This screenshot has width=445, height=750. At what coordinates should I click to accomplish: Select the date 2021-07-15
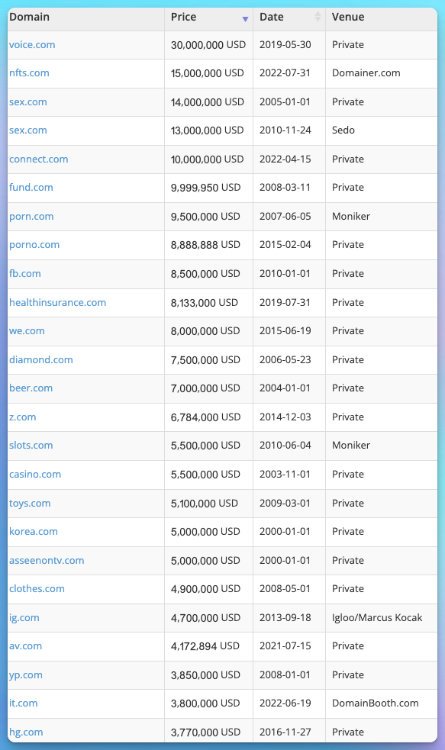[285, 645]
